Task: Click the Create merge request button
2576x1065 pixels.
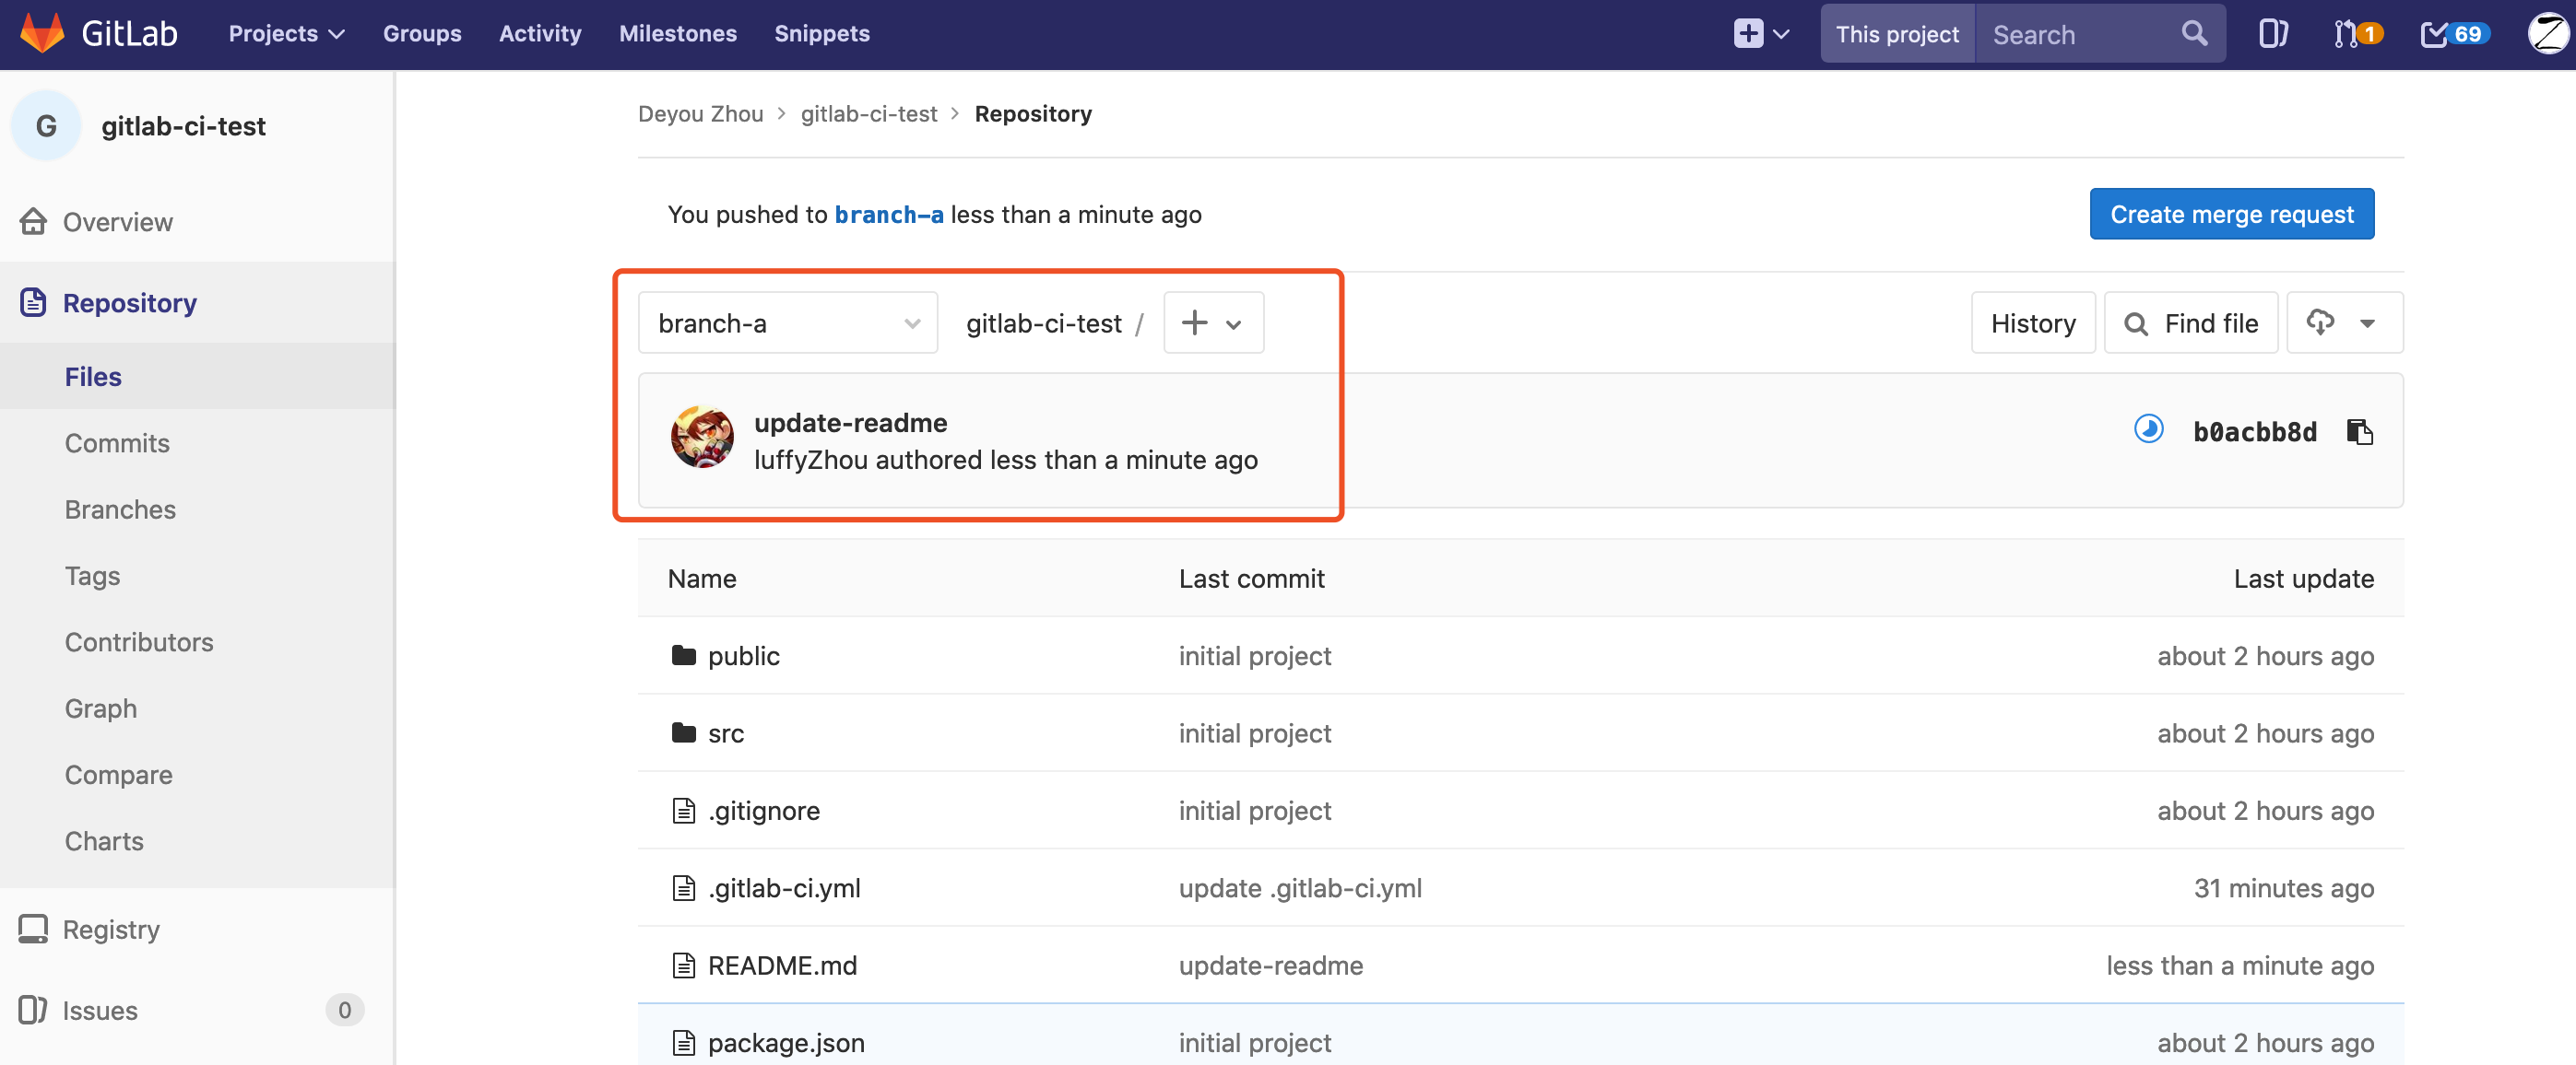Action: pos(2231,214)
